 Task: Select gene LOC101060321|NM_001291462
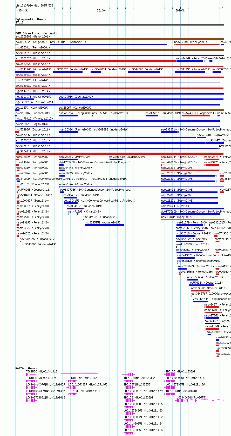pos(143,417)
